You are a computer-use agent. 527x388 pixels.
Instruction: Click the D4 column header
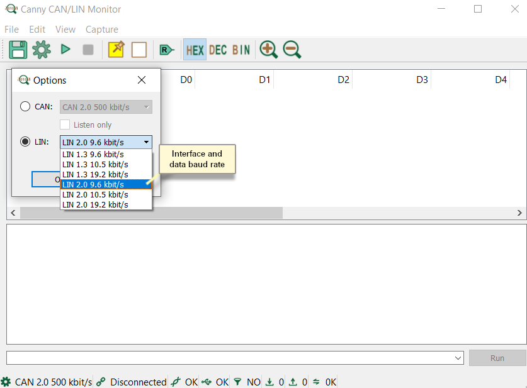coord(501,79)
